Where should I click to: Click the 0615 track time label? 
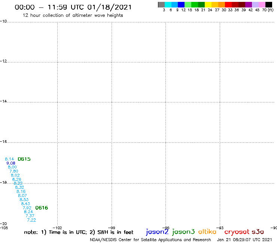pos(24,159)
